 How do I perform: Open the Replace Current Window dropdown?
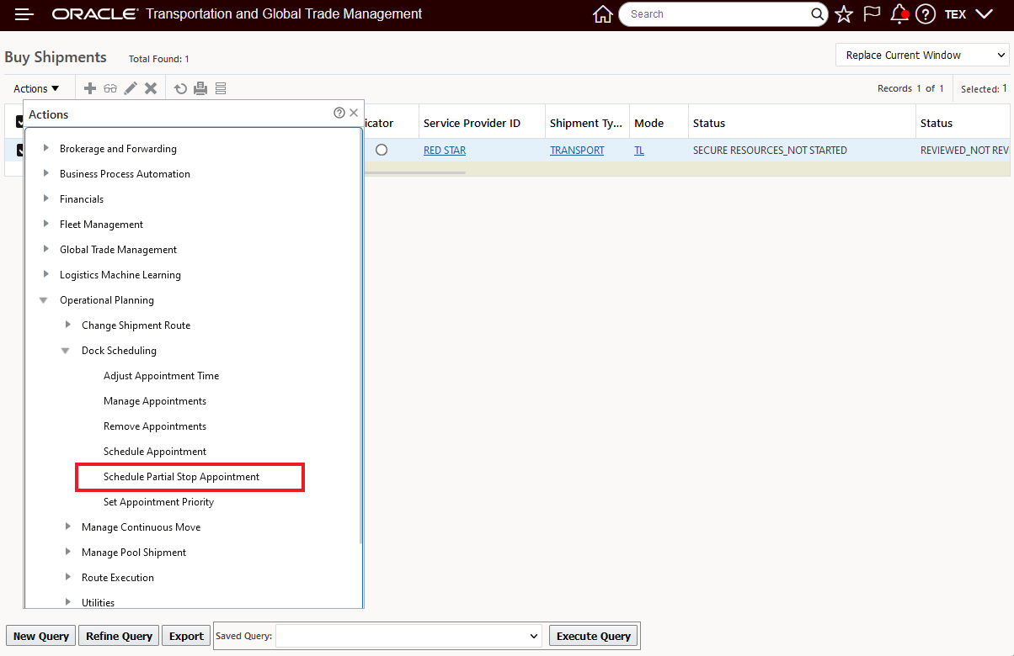coord(922,56)
